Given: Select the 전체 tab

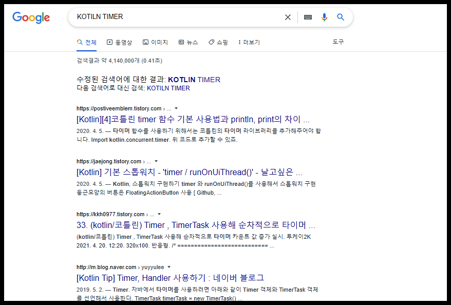Looking at the screenshot, I should pyautogui.click(x=87, y=42).
